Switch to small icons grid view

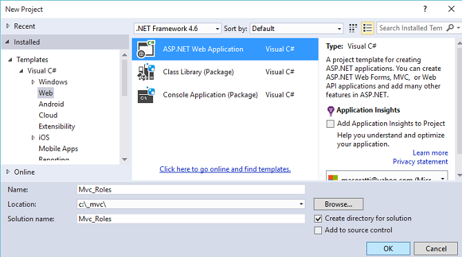coord(353,28)
